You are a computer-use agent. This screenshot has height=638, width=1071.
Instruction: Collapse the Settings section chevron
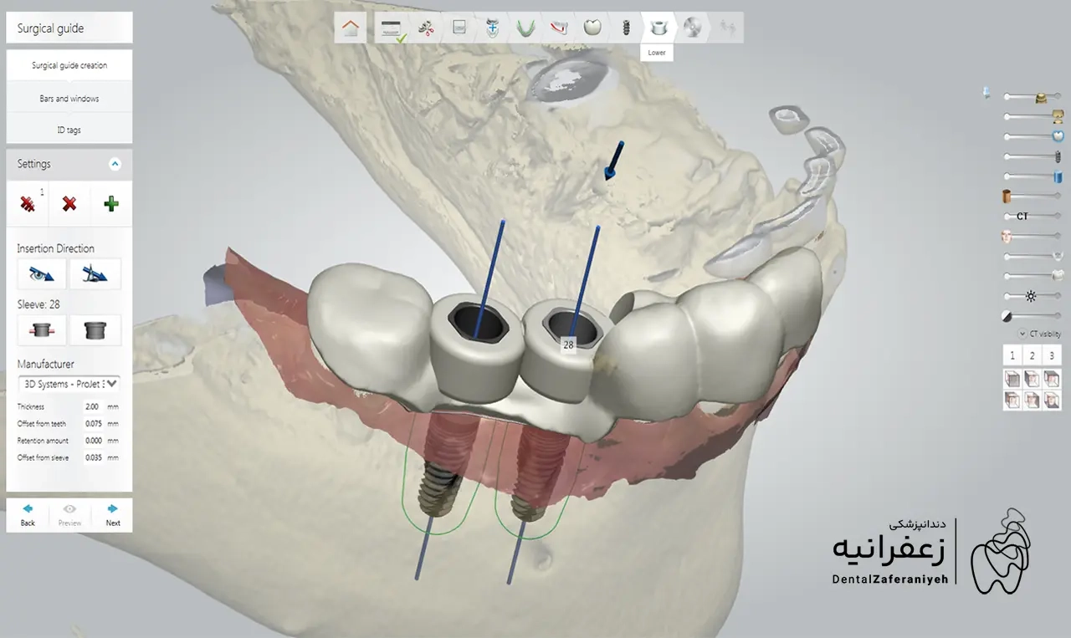(x=115, y=164)
